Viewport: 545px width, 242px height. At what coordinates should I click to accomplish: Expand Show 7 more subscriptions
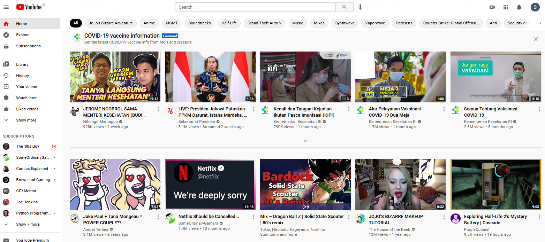(28, 224)
